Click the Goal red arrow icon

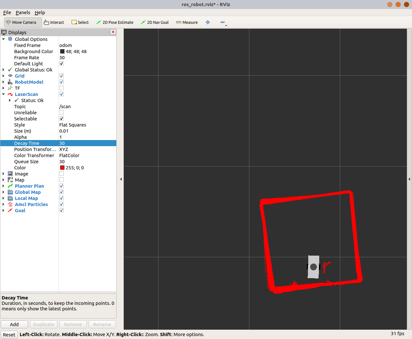click(x=10, y=210)
